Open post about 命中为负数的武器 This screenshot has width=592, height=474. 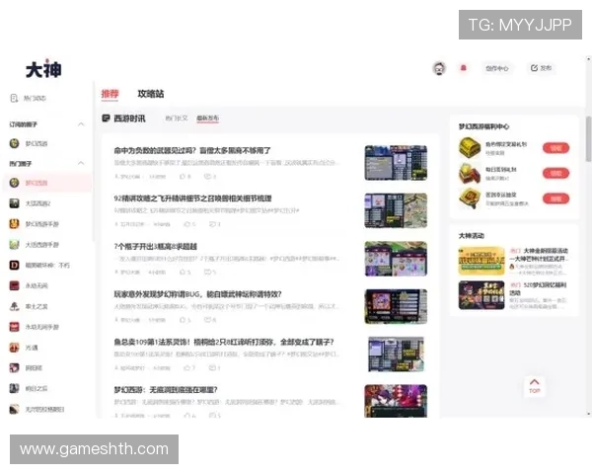pyautogui.click(x=192, y=150)
